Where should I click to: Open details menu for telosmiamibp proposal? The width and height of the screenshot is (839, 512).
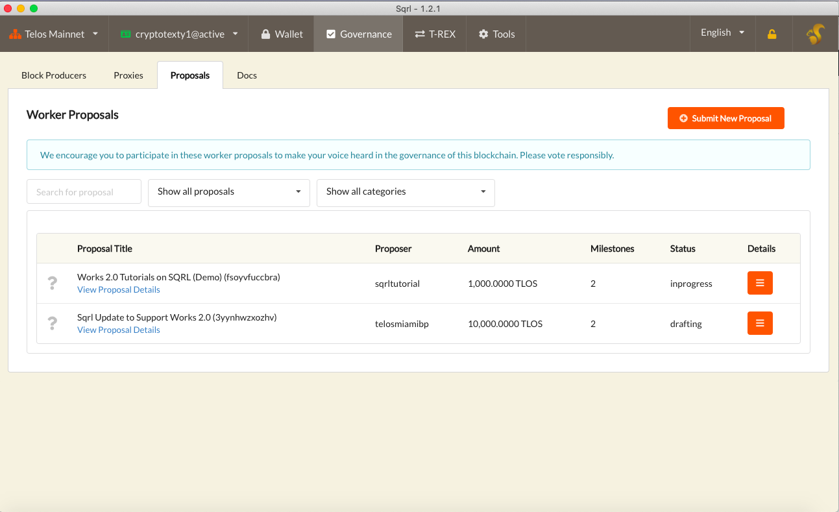(x=760, y=323)
